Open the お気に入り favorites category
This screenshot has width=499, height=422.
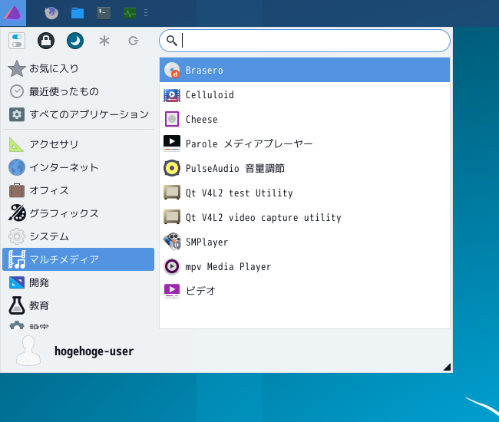[x=78, y=68]
